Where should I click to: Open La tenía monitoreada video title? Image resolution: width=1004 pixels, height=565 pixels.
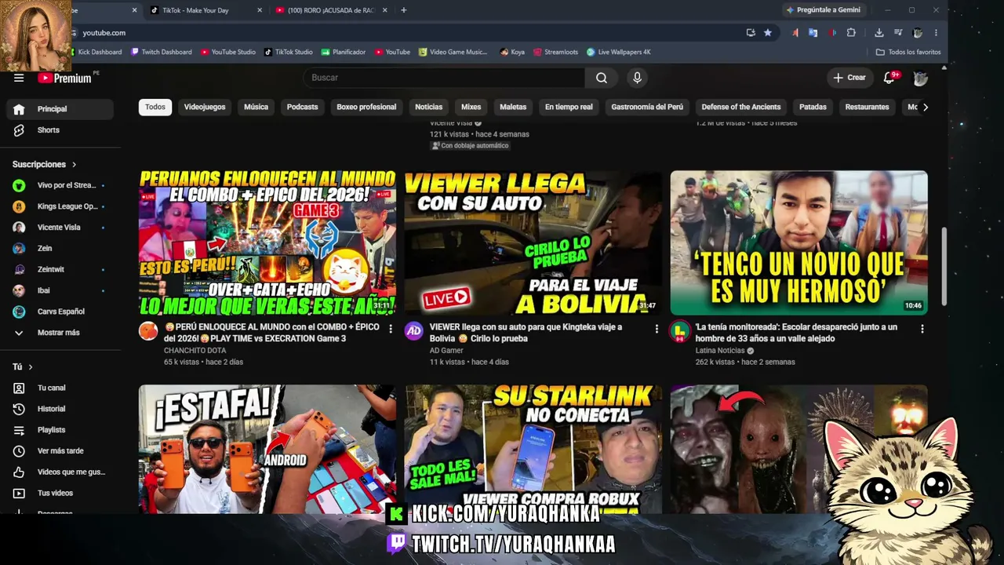pyautogui.click(x=796, y=333)
